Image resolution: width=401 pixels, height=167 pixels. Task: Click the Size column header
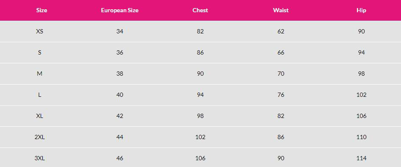pos(42,11)
